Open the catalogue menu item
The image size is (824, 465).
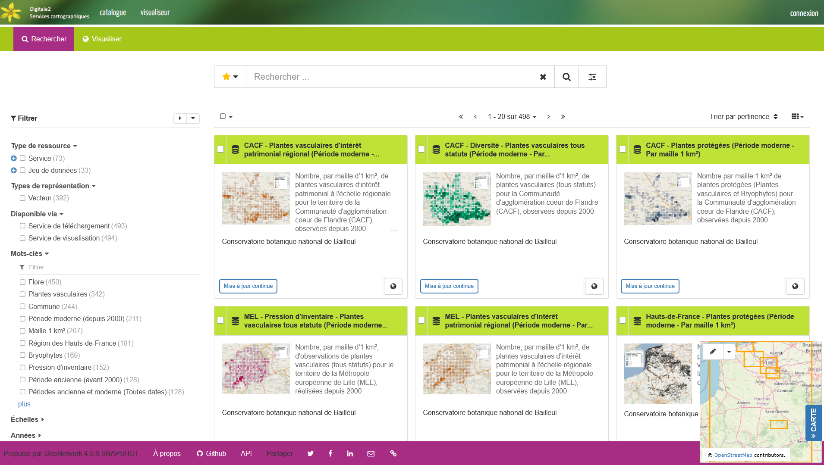[113, 12]
